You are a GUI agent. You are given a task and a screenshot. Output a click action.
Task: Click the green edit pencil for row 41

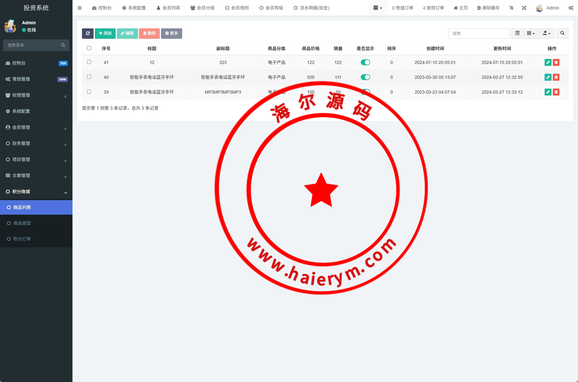548,62
